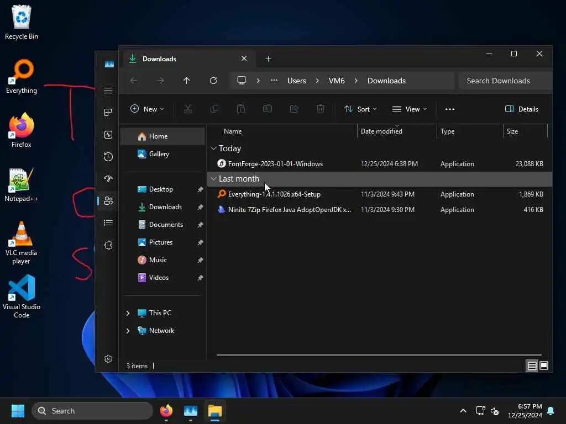Open Task Manager settings gear
This screenshot has width=566, height=424.
click(x=108, y=359)
